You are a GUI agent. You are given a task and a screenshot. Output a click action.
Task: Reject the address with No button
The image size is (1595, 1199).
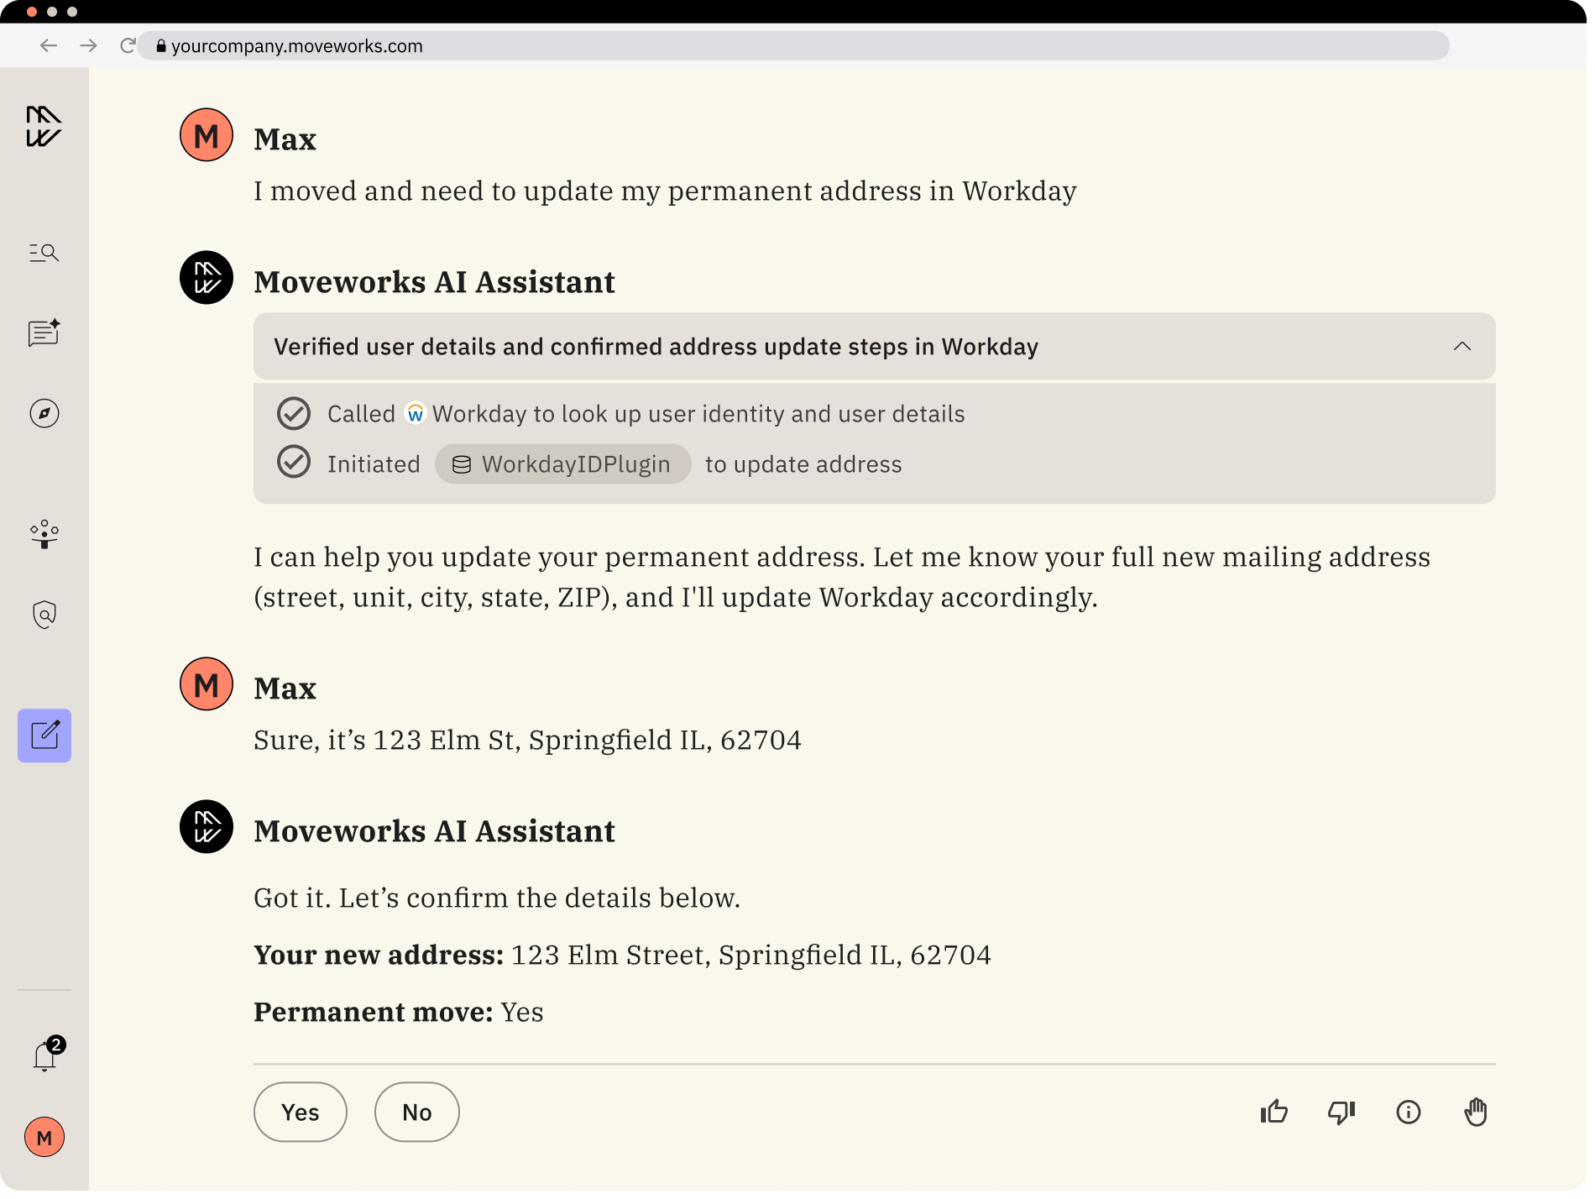pyautogui.click(x=417, y=1113)
